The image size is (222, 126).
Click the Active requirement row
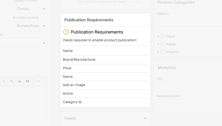click(x=105, y=93)
